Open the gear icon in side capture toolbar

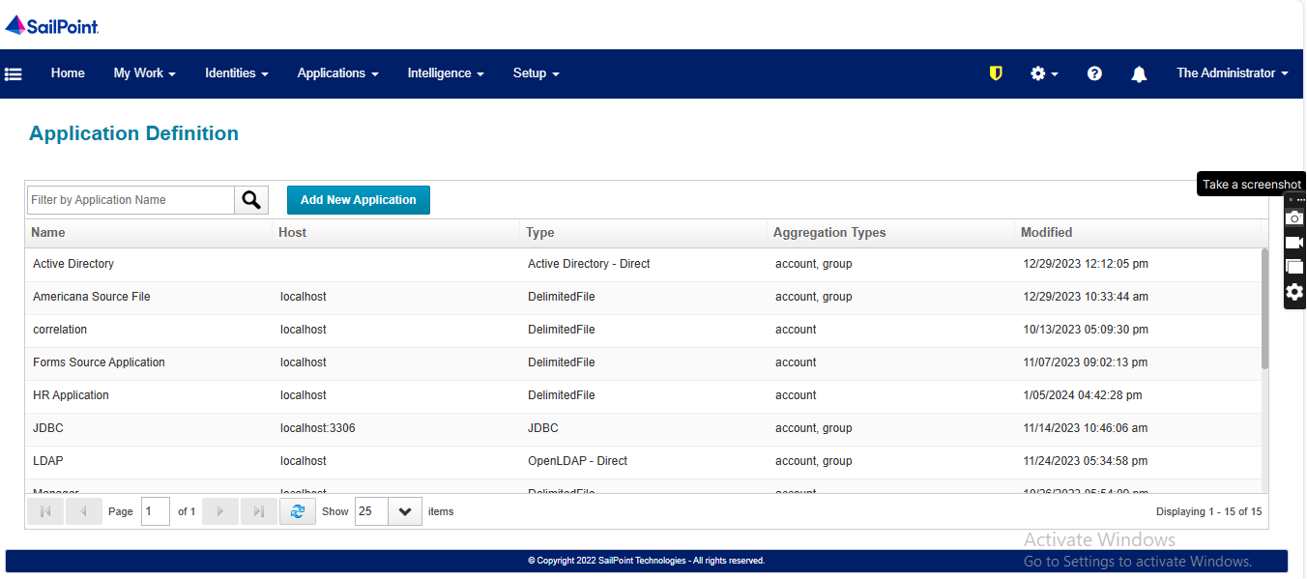[x=1294, y=292]
